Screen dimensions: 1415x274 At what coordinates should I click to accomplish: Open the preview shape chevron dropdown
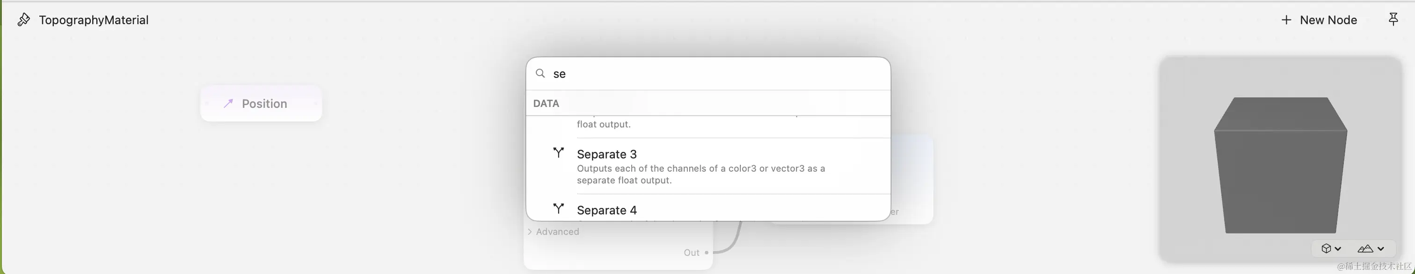(x=1338, y=248)
